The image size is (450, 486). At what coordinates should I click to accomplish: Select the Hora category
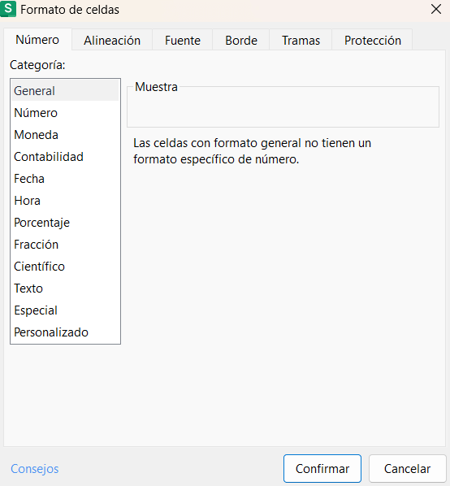(x=65, y=201)
